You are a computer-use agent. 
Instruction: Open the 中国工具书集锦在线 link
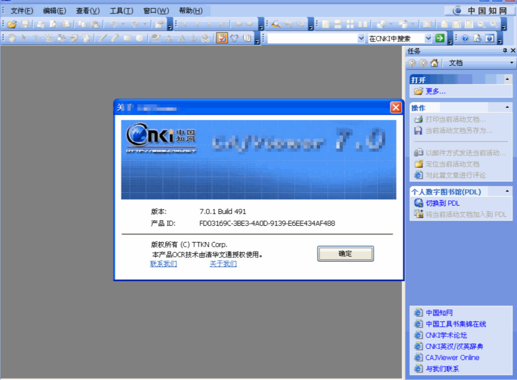click(455, 324)
